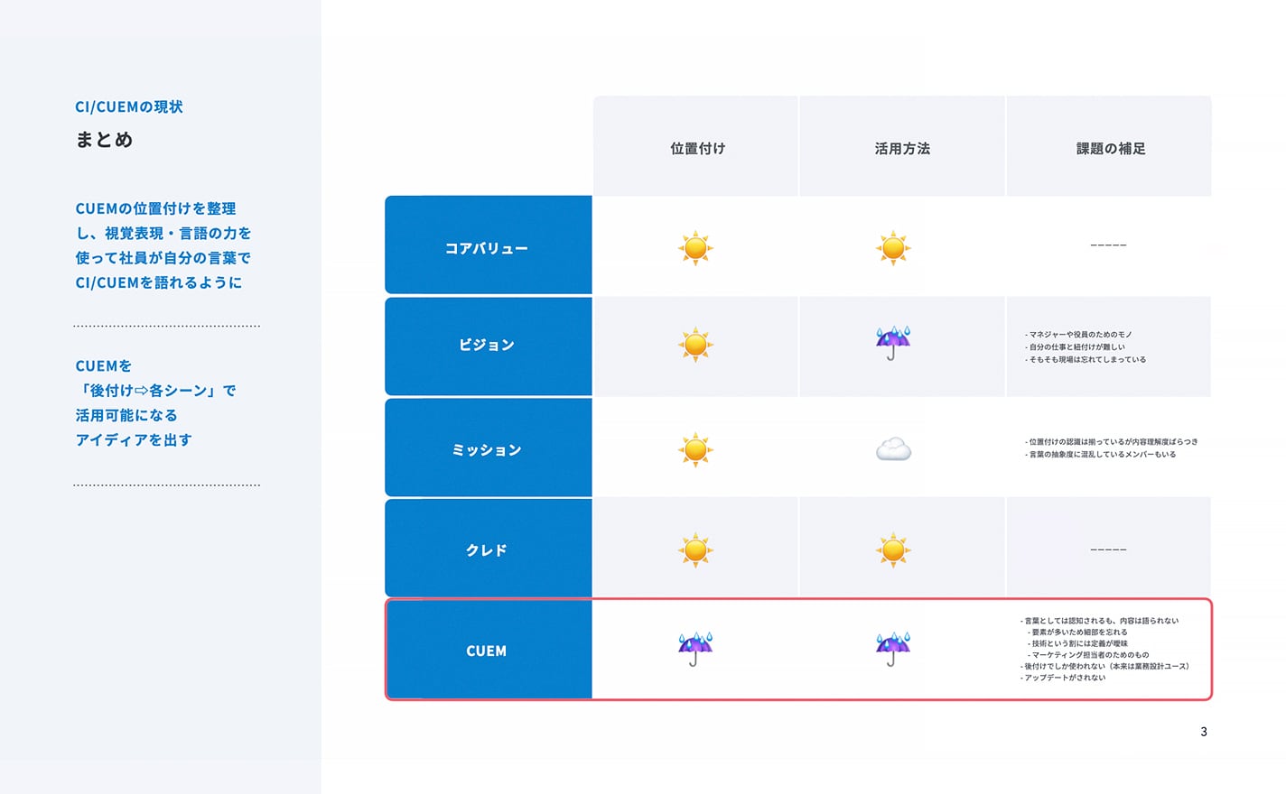
Task: Click the umbrella icon in ビジョン 活用方法 cell
Action: 893,344
